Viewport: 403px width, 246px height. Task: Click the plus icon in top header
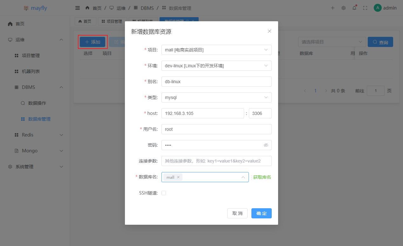coord(333,8)
